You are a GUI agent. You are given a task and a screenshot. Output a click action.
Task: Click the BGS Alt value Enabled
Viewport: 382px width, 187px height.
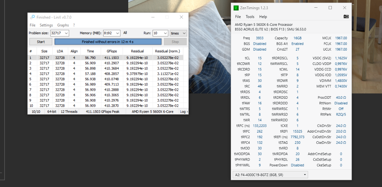pyautogui.click(x=297, y=44)
